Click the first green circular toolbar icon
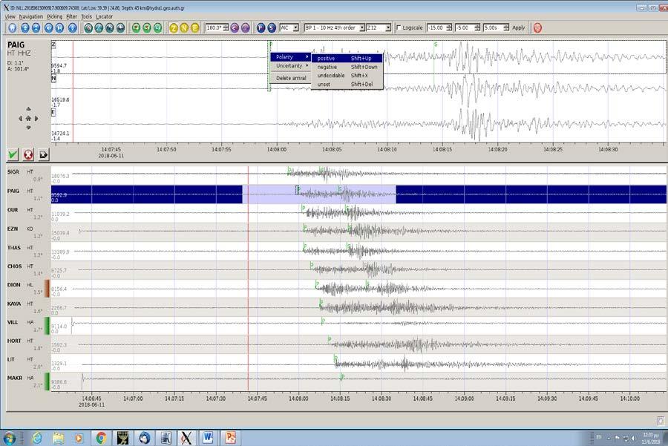The width and height of the screenshot is (668, 446). coord(136,27)
